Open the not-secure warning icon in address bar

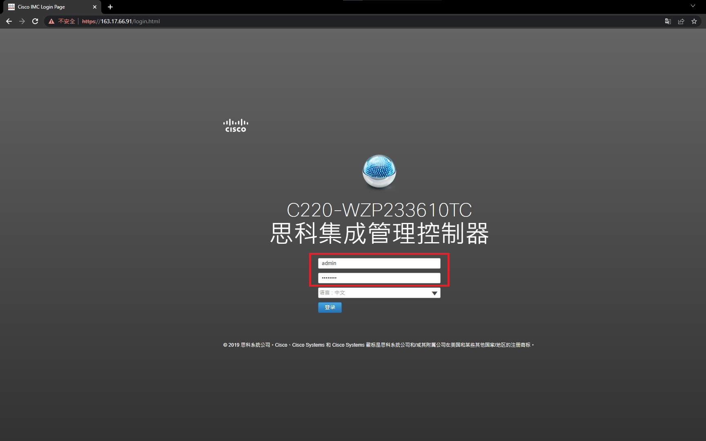51,21
